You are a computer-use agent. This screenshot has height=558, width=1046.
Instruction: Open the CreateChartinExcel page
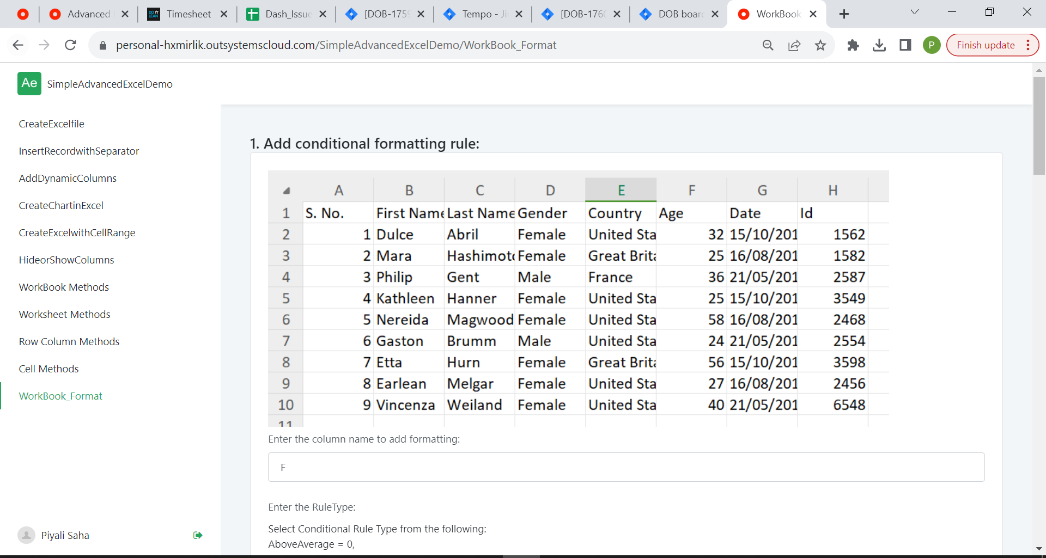click(x=61, y=205)
